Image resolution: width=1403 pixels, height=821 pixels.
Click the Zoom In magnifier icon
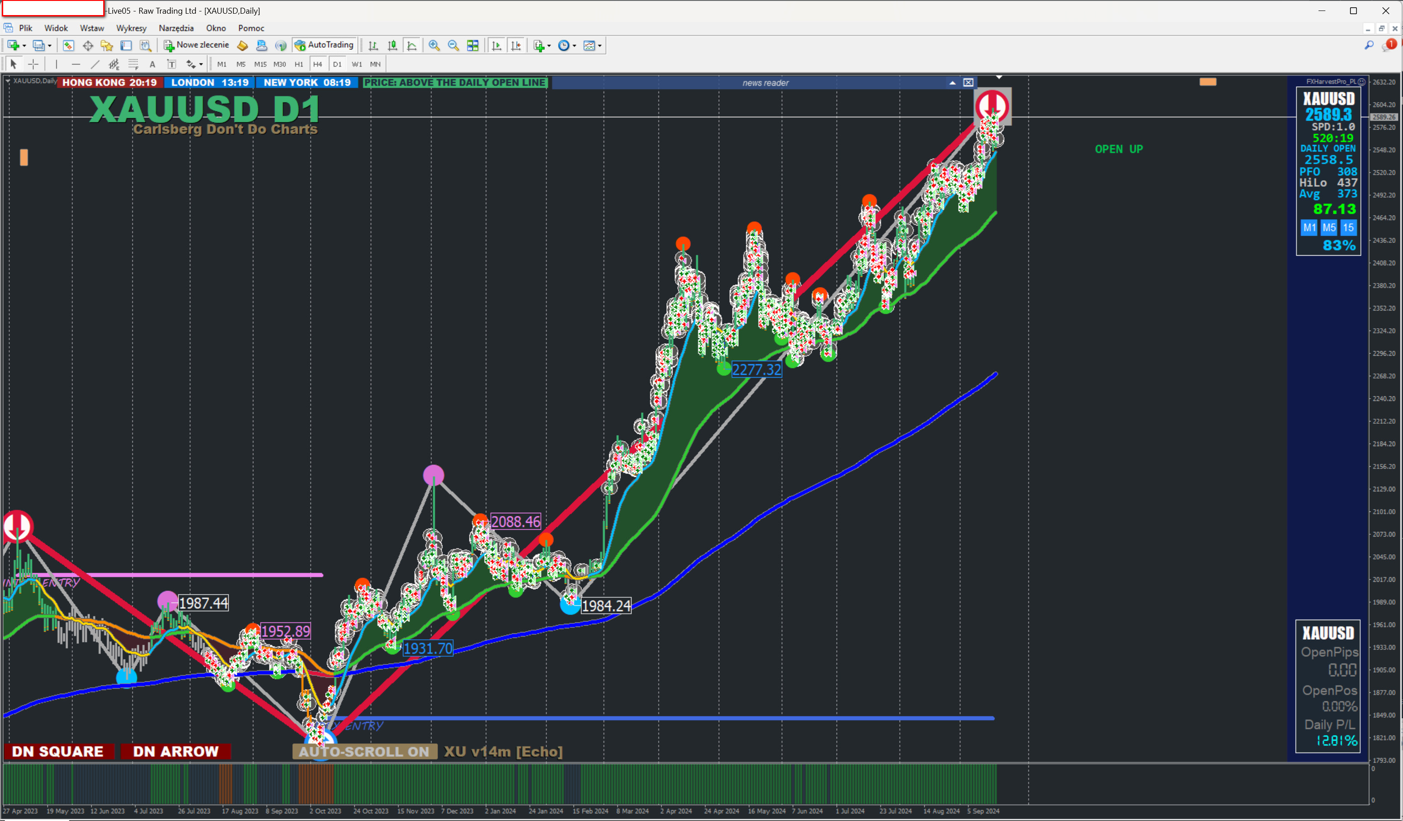click(434, 46)
